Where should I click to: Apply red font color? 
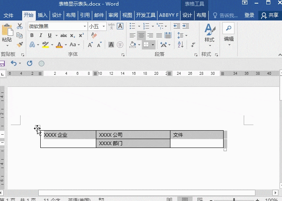(x=59, y=45)
